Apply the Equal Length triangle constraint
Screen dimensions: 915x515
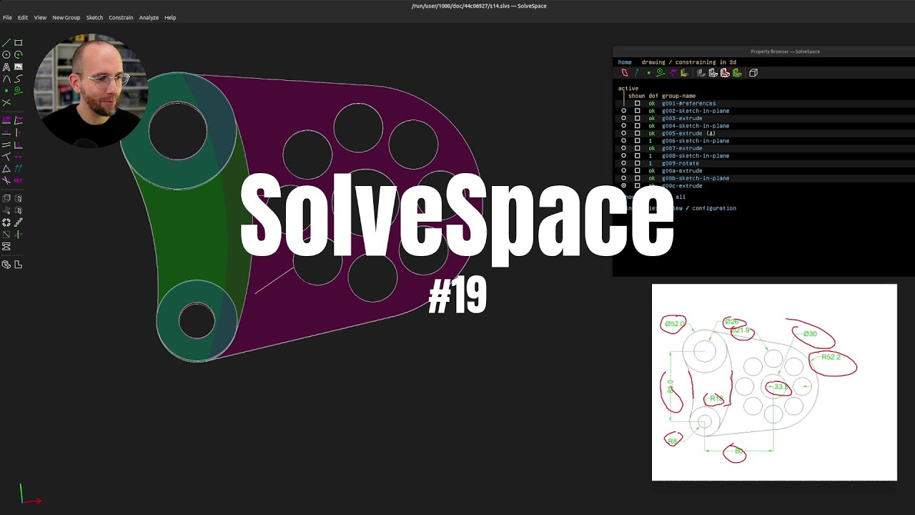click(x=6, y=168)
